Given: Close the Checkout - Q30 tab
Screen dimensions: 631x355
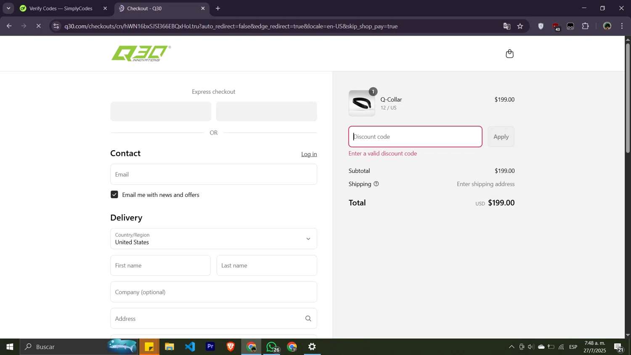Looking at the screenshot, I should (203, 8).
